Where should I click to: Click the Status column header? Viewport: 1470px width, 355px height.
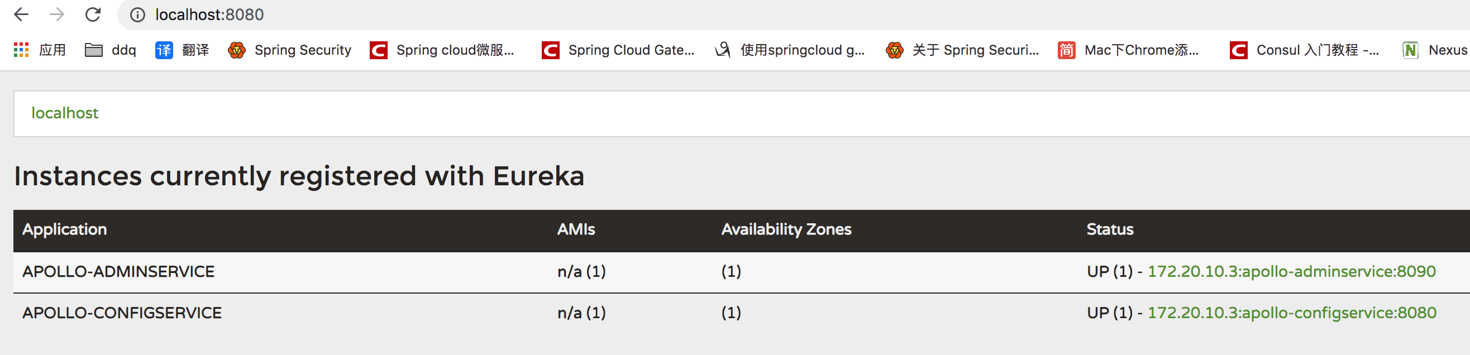click(1109, 229)
